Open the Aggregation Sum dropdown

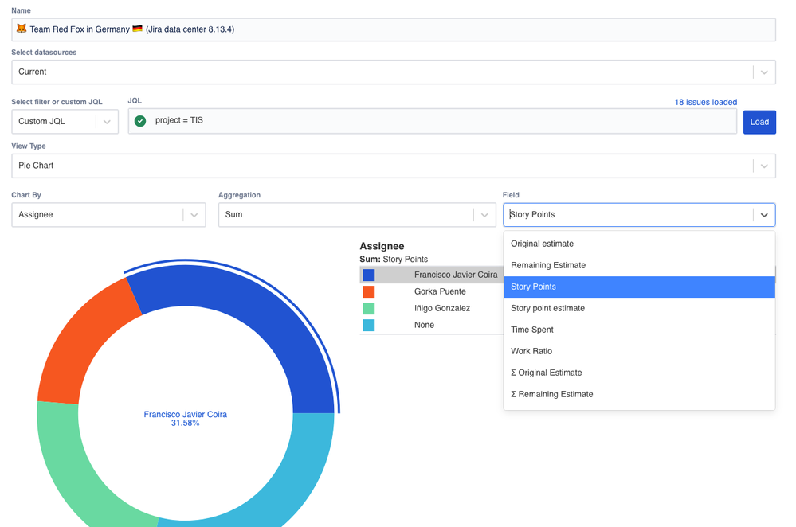[357, 215]
